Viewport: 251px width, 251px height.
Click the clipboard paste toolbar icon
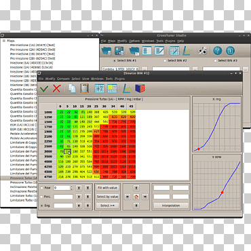pyautogui.click(x=84, y=88)
